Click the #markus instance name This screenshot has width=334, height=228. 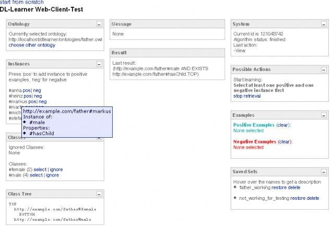[x=18, y=102]
